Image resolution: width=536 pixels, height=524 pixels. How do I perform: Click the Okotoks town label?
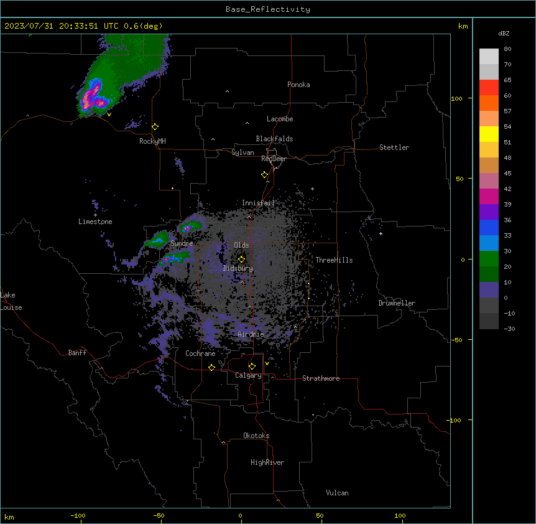256,436
